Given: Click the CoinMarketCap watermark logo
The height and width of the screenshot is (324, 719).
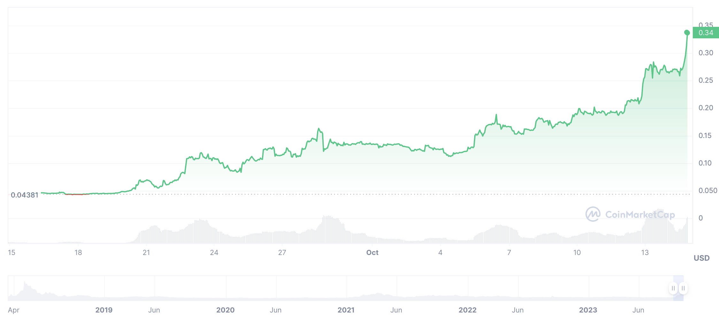Looking at the screenshot, I should 630,214.
